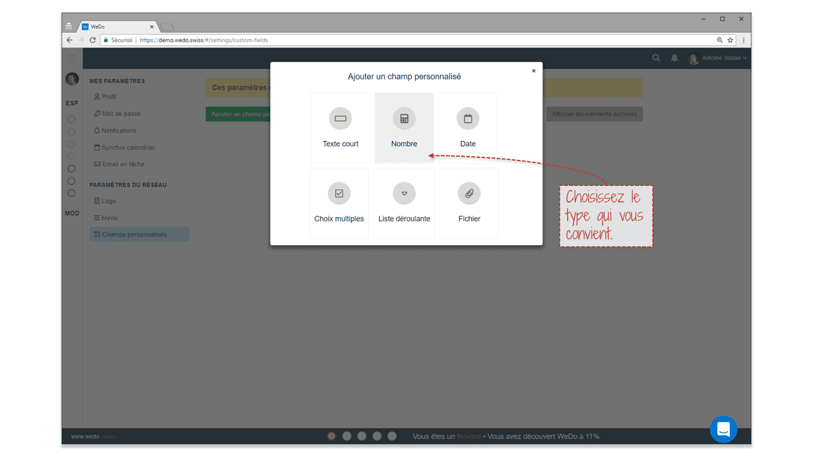This screenshot has height=457, width=813.
Task: Click the www.wedo.swiss footer link
Action: [93, 437]
